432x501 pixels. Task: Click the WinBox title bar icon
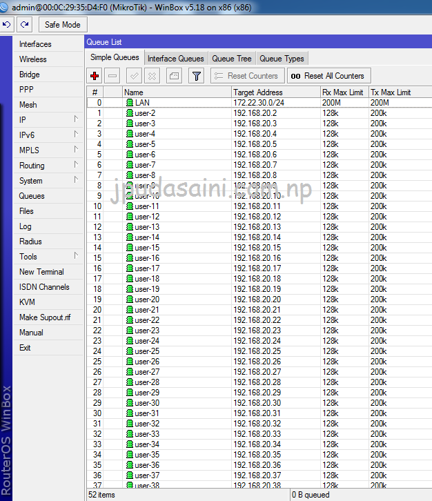[x=3, y=7]
